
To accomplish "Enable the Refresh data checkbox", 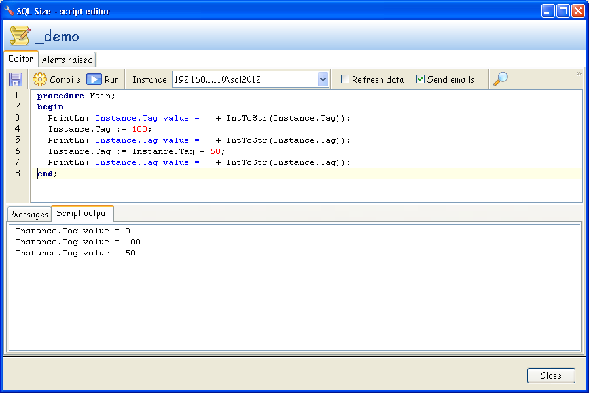I will 344,79.
